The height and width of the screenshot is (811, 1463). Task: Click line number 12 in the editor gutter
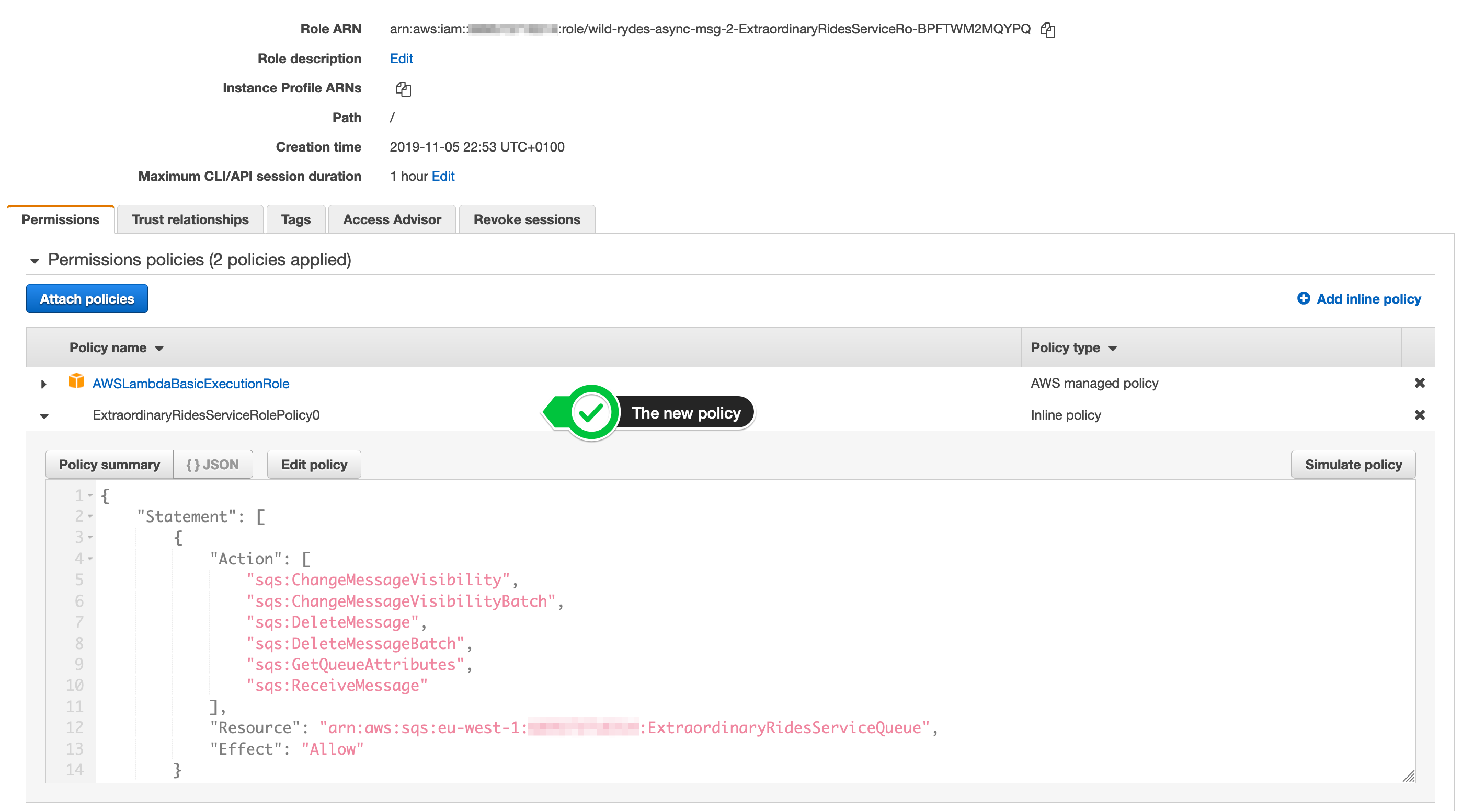coord(74,728)
